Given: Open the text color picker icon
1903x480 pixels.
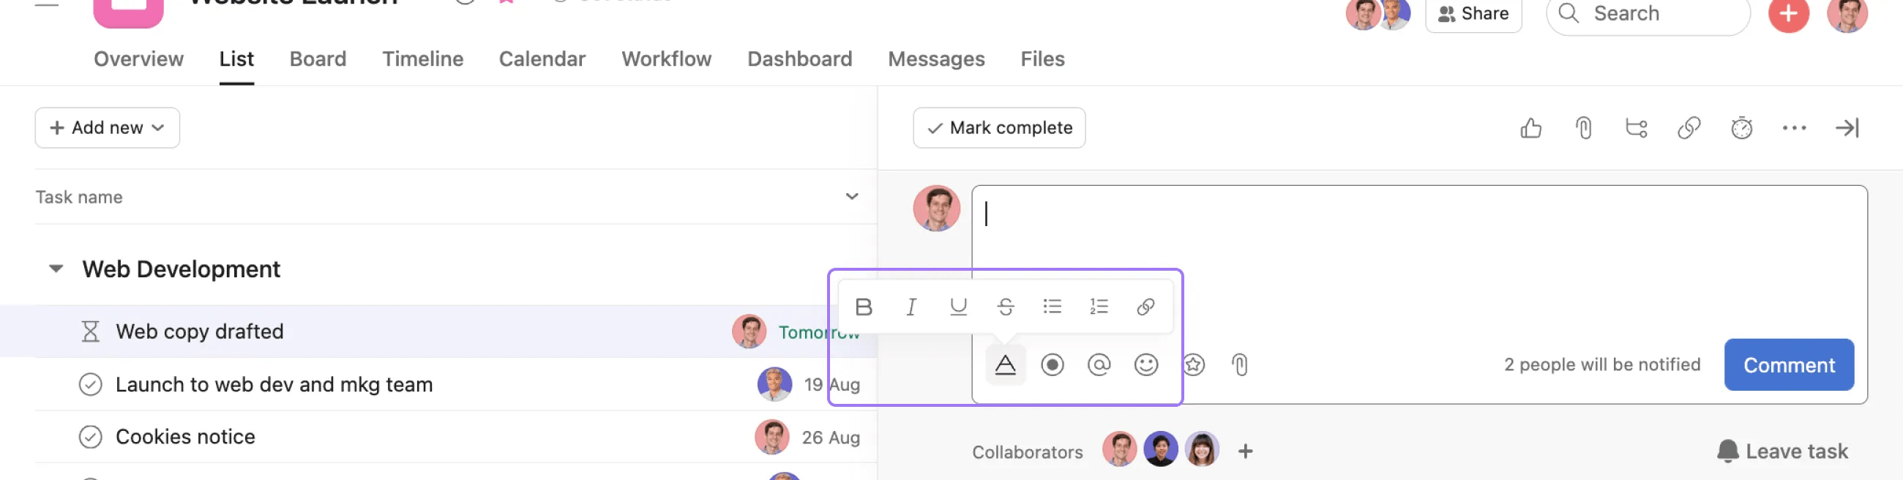Looking at the screenshot, I should point(1006,364).
